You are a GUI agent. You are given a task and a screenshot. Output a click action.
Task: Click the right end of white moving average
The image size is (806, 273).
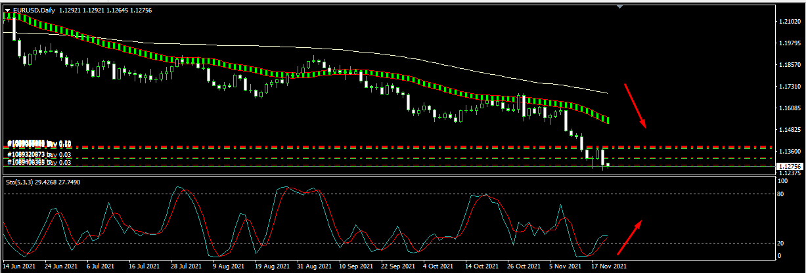click(606, 93)
